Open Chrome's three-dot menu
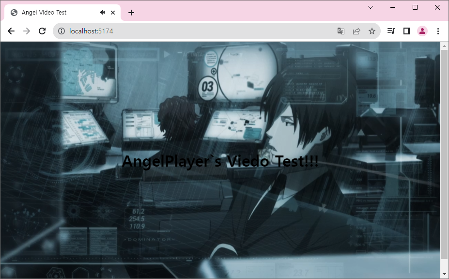Screen dimensions: 449x279 click(x=438, y=31)
